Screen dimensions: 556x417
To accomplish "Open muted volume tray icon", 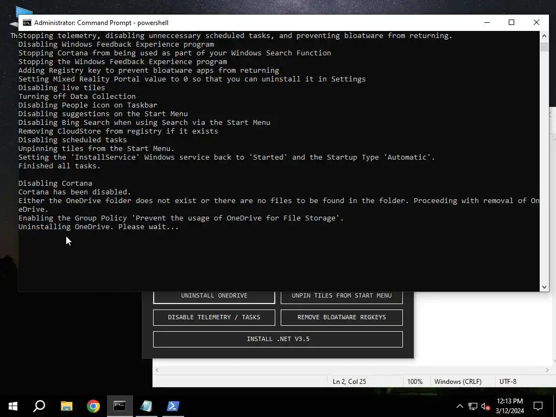I will (x=485, y=406).
